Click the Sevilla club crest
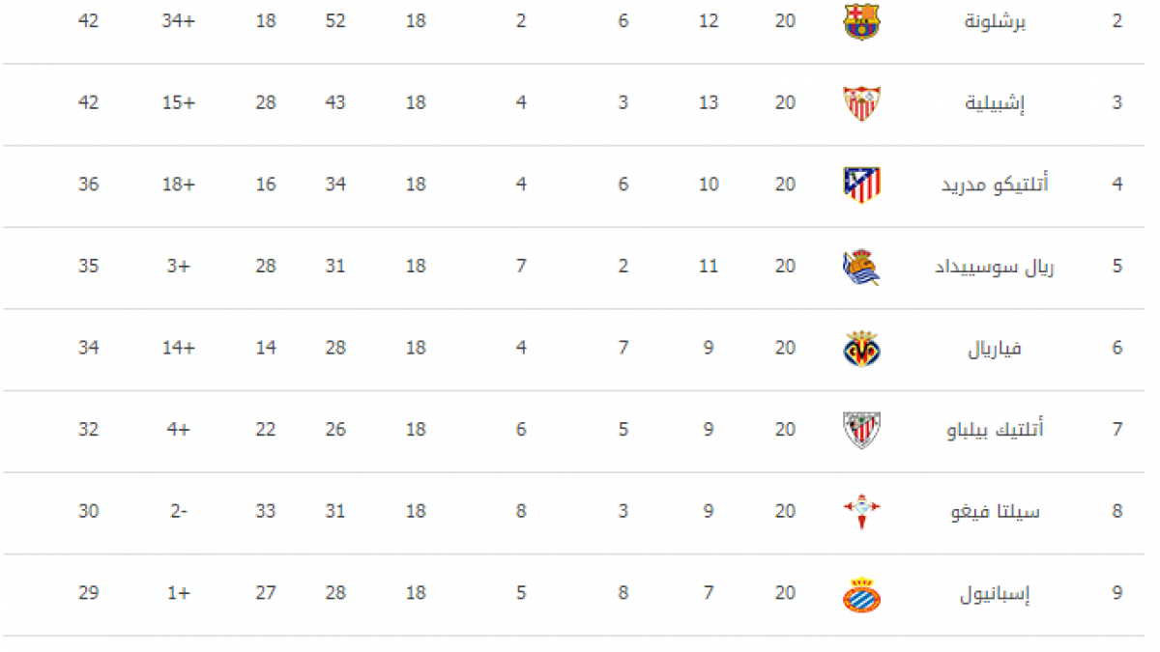The image size is (1160, 652). 861,102
